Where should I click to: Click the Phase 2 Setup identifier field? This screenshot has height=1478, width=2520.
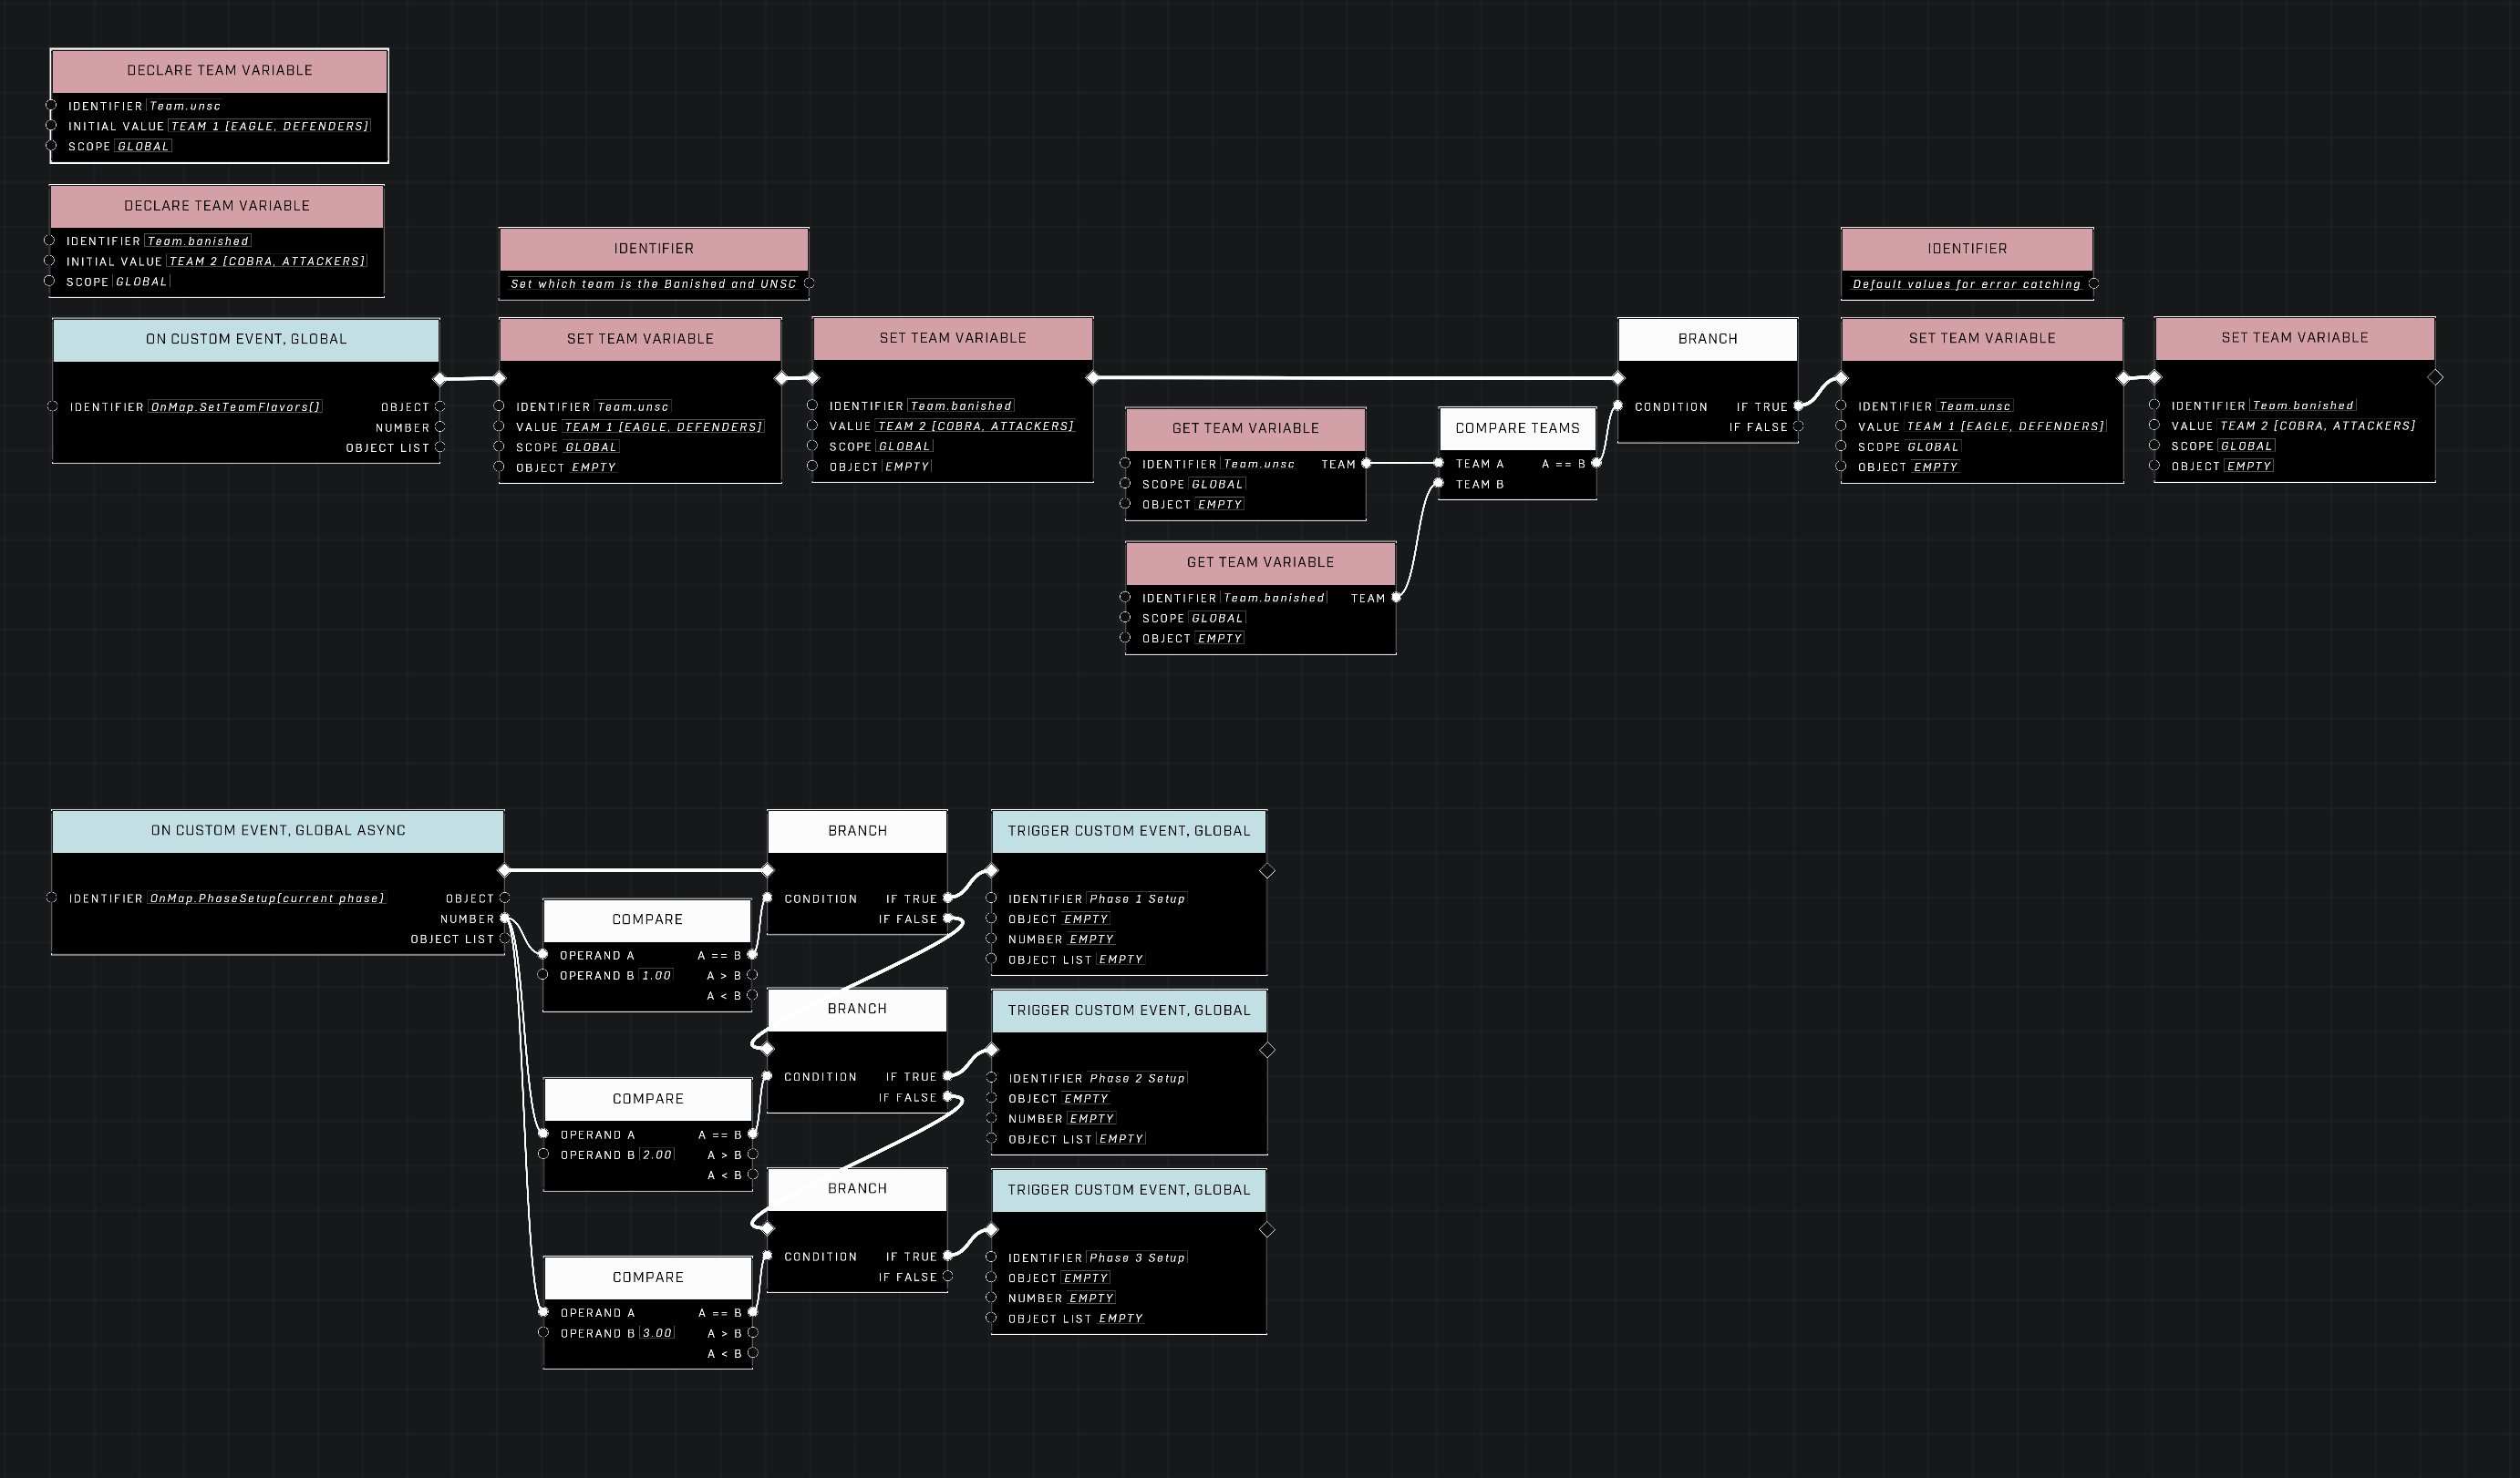(x=1137, y=1078)
